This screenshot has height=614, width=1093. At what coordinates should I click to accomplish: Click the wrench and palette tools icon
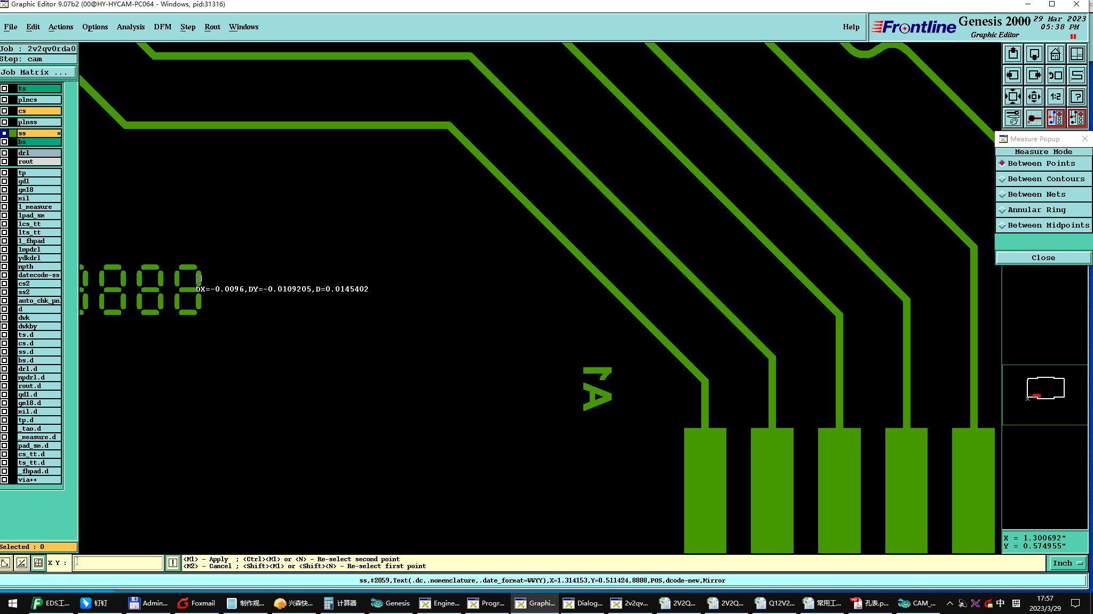pyautogui.click(x=1012, y=118)
